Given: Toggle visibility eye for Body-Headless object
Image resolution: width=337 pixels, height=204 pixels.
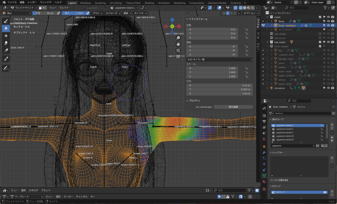Looking at the screenshot, I should [328, 25].
